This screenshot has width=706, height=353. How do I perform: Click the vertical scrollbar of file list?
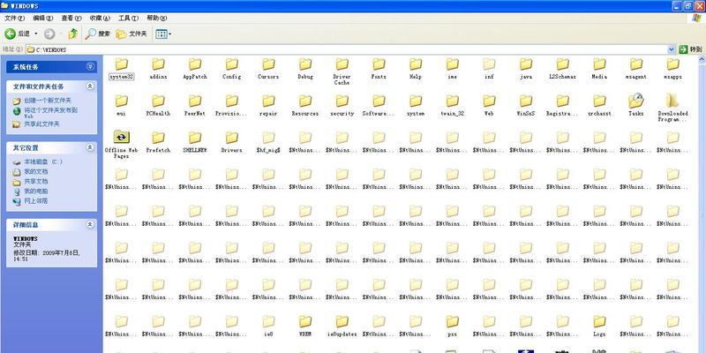coord(702,204)
